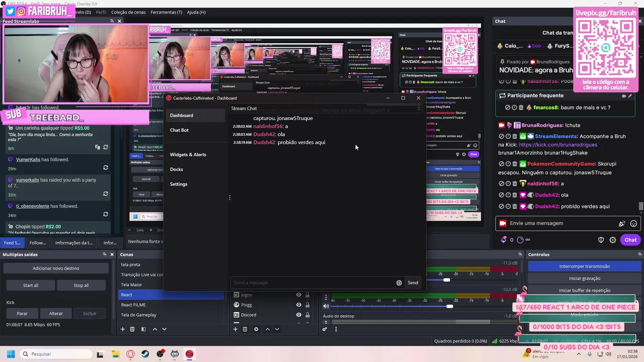Replay the vumerkalis raid alert

coord(106,194)
